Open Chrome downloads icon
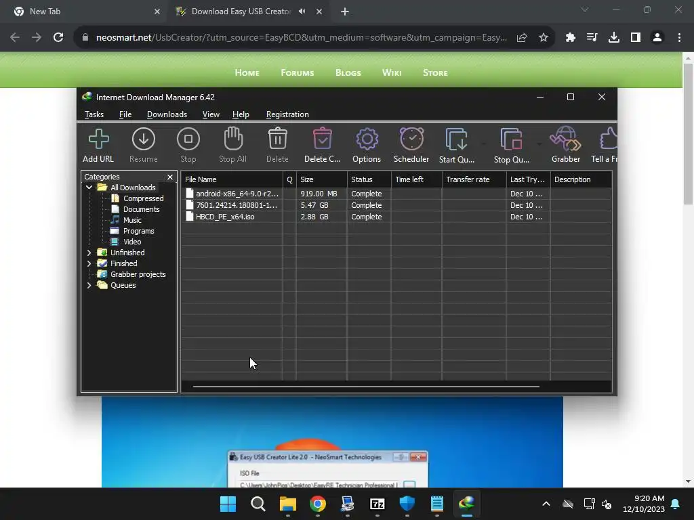694x520 pixels. click(x=614, y=38)
